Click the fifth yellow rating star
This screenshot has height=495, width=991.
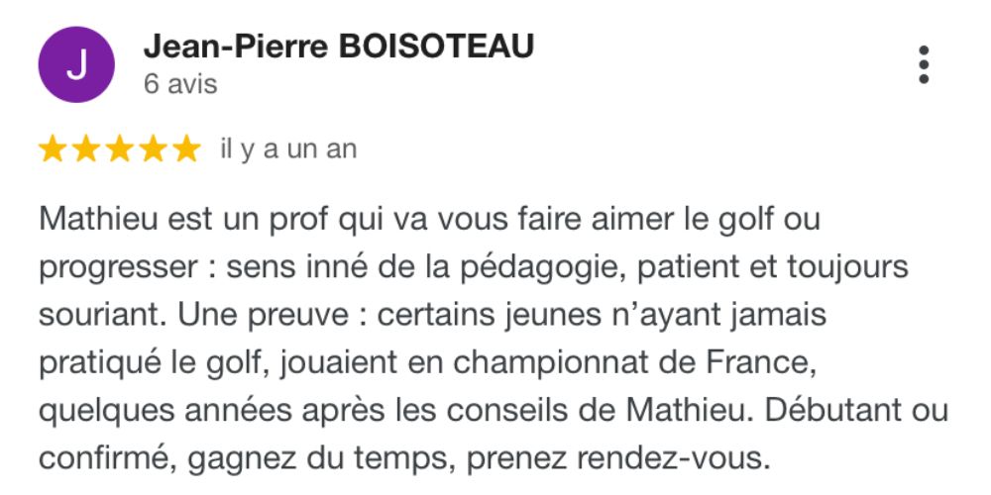coord(186,150)
